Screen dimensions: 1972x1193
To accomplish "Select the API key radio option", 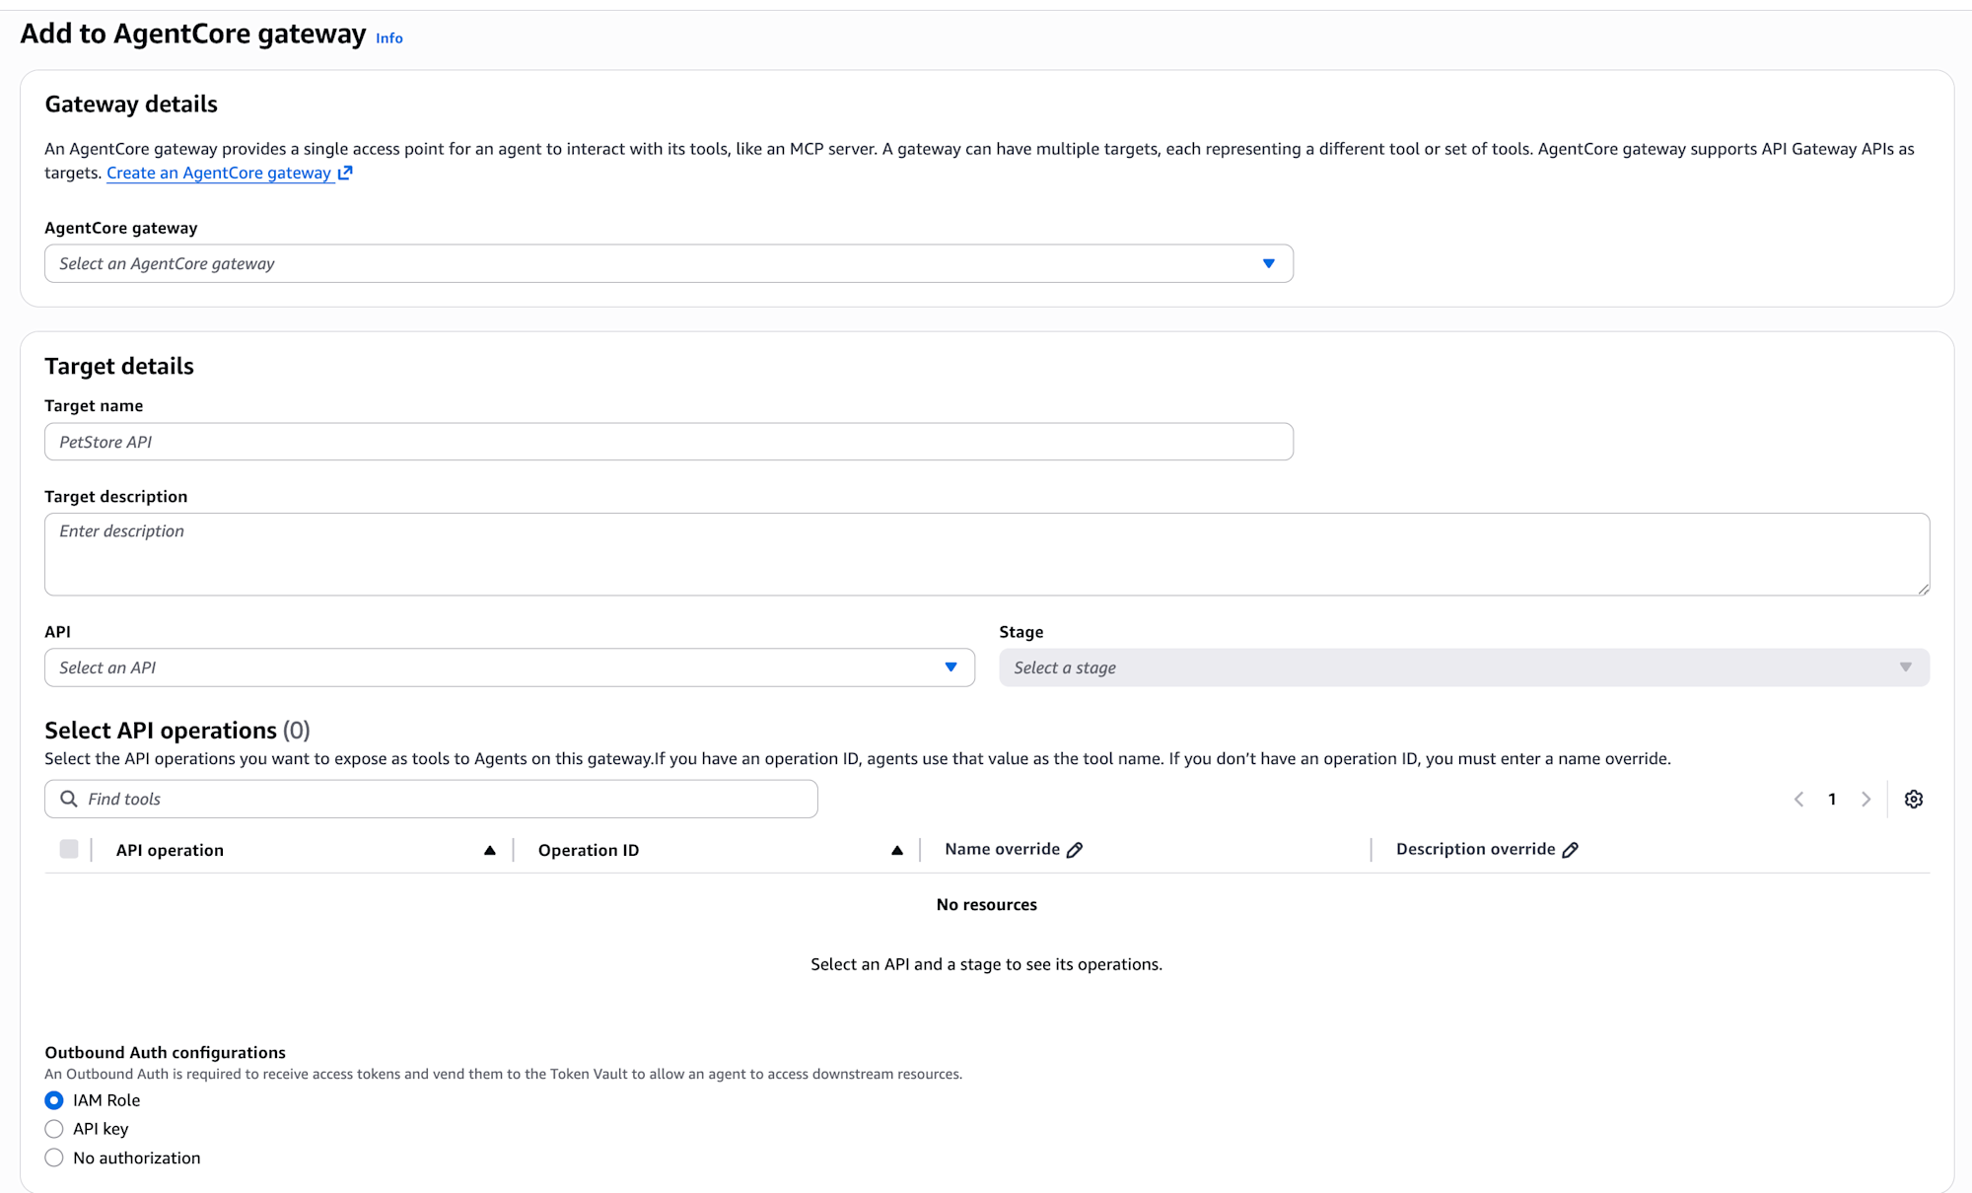I will pyautogui.click(x=54, y=1129).
